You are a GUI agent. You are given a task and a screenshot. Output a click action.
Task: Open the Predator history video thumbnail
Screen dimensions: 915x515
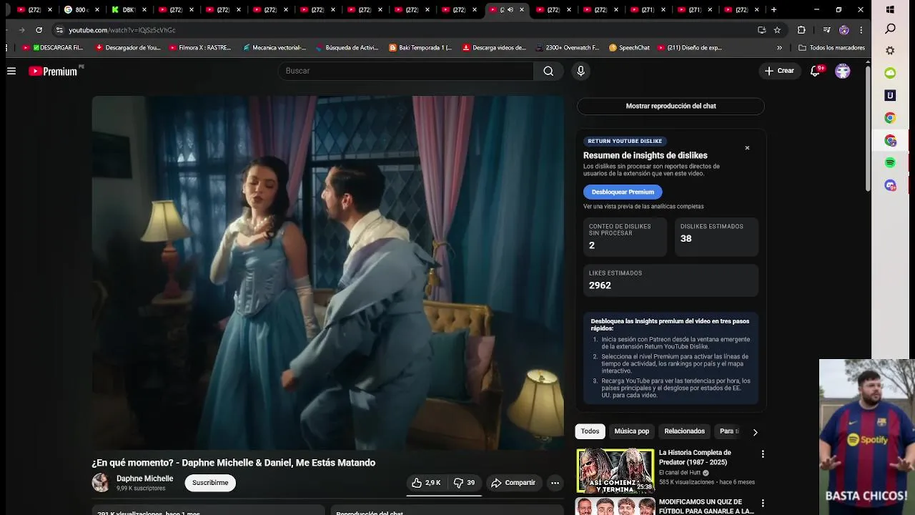615,471
